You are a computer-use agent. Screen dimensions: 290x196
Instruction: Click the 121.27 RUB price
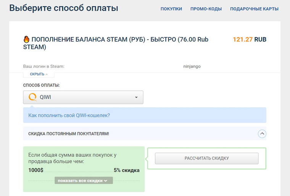point(250,39)
